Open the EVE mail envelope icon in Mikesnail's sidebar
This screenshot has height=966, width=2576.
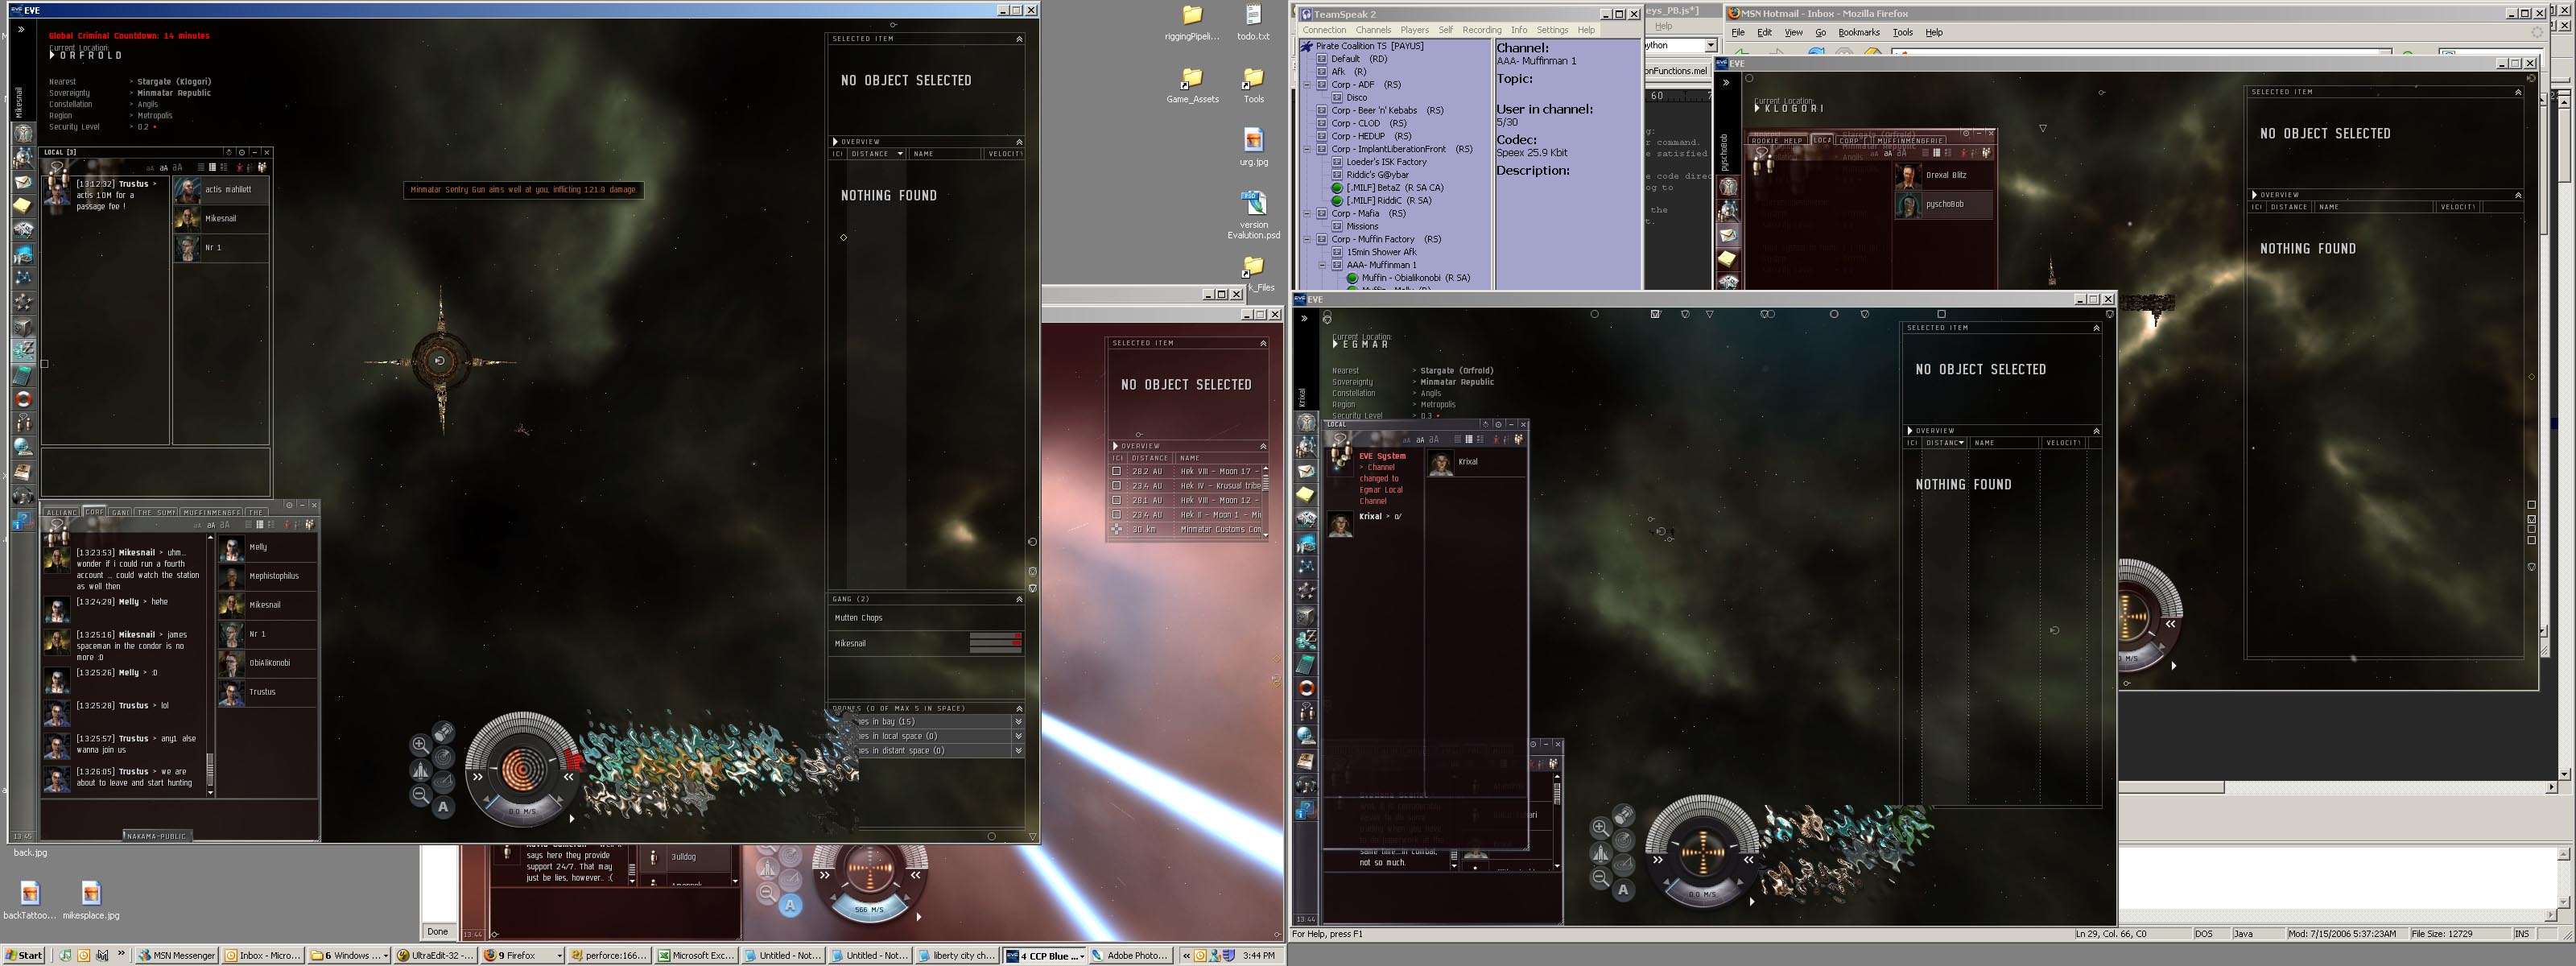pos(22,182)
